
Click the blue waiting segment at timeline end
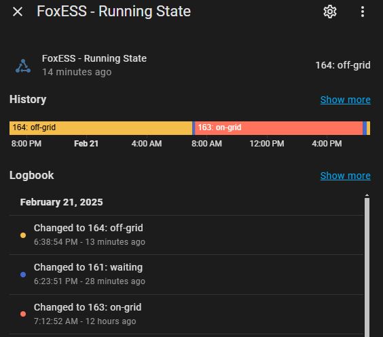click(365, 128)
